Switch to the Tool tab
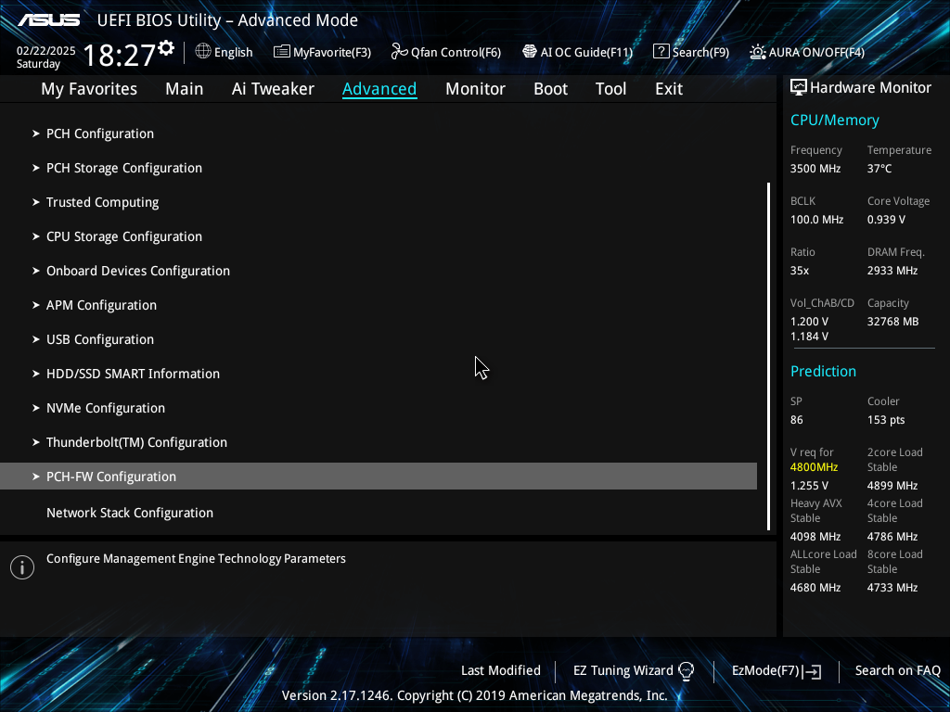This screenshot has width=950, height=712. pos(610,89)
